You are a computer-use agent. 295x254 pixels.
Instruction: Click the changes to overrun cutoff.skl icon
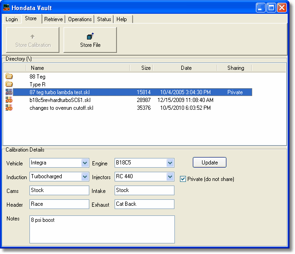[x=9, y=108]
